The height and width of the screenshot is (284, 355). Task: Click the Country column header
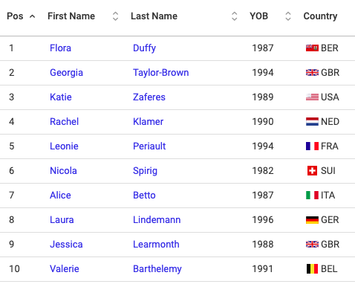[x=320, y=16]
